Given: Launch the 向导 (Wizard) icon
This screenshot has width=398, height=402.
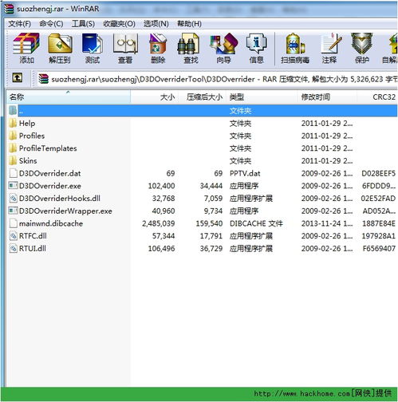Looking at the screenshot, I should tap(223, 48).
